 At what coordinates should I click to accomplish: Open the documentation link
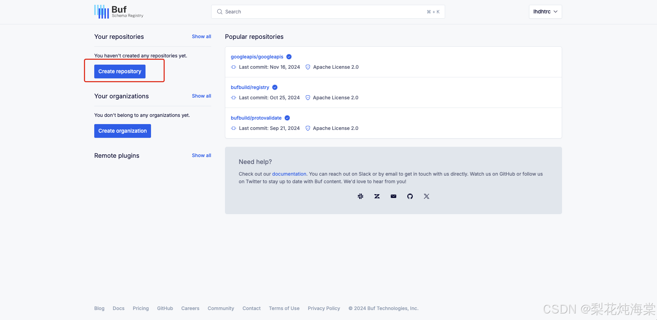tap(289, 174)
